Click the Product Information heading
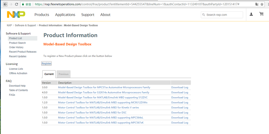This screenshot has height=134, width=269. [70, 35]
